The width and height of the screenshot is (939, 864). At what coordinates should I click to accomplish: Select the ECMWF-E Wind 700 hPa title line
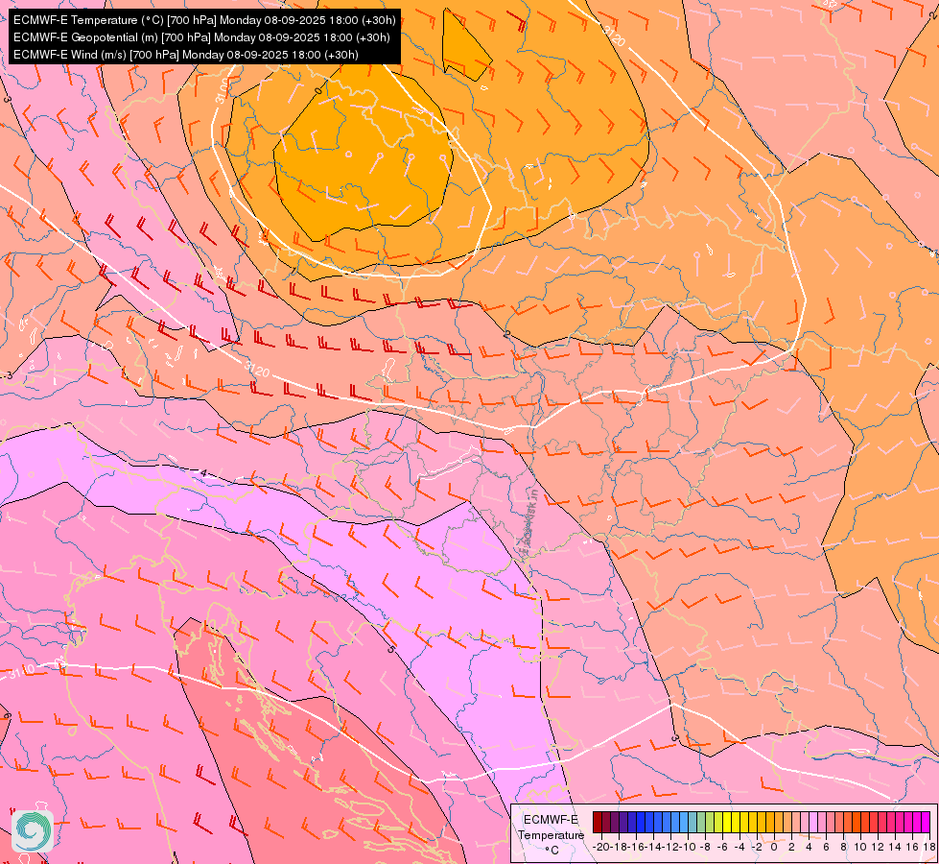coord(186,55)
